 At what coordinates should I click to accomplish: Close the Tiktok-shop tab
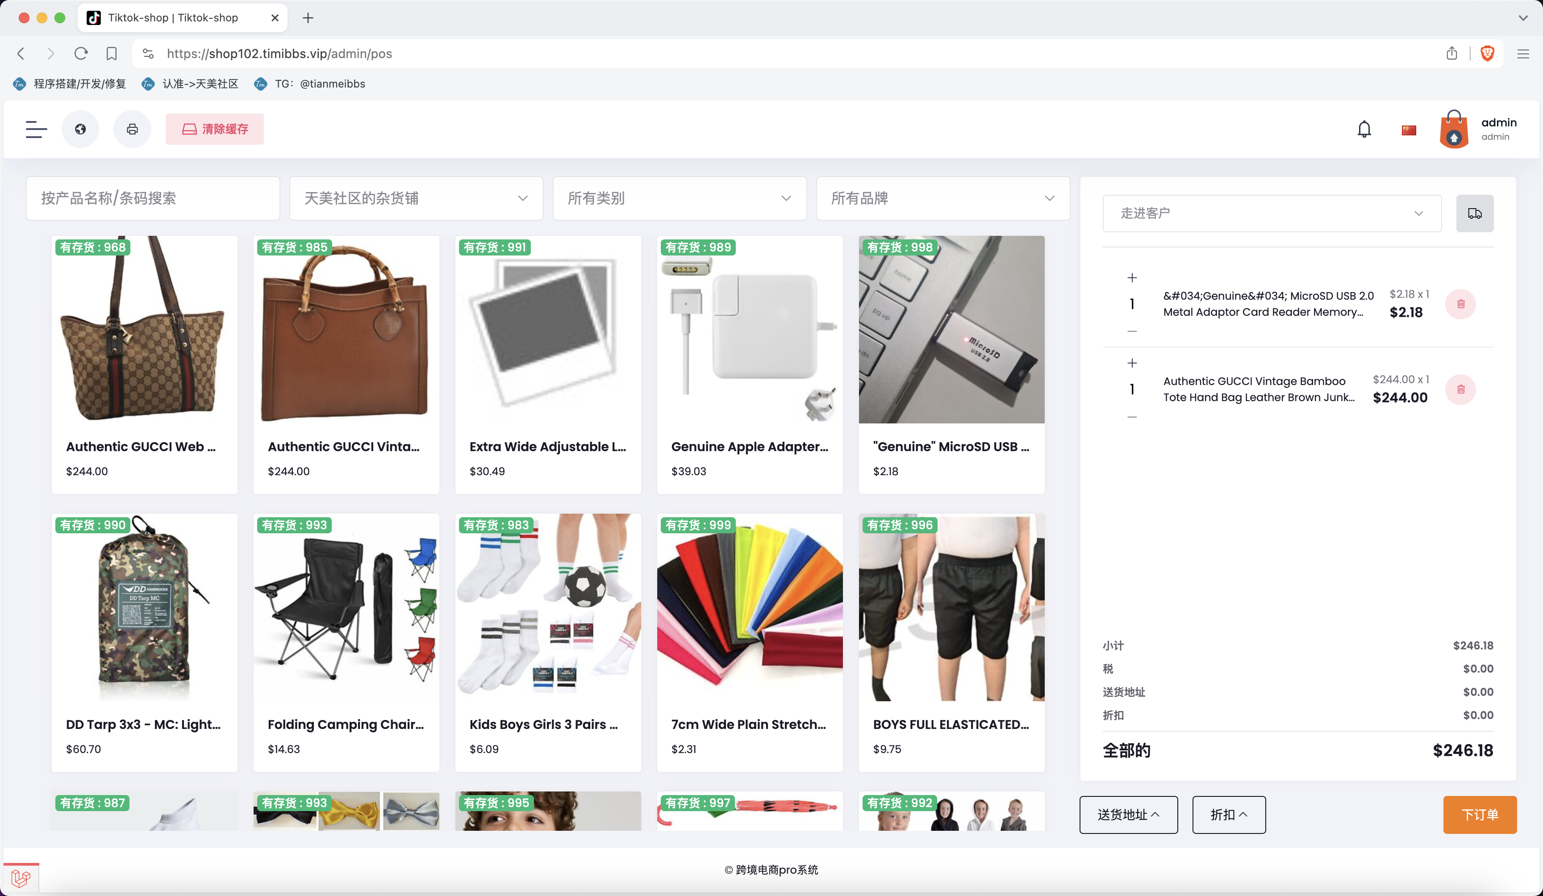[x=275, y=18]
